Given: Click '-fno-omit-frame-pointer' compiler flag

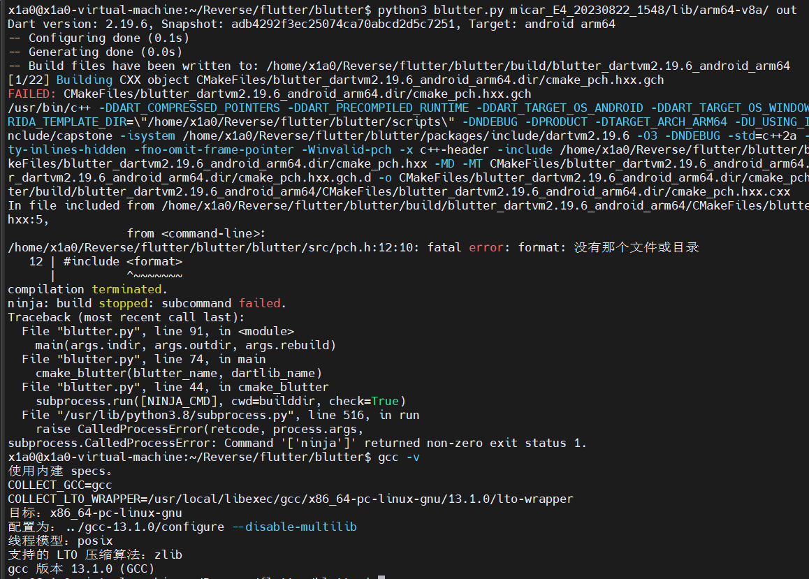Looking at the screenshot, I should 214,149.
